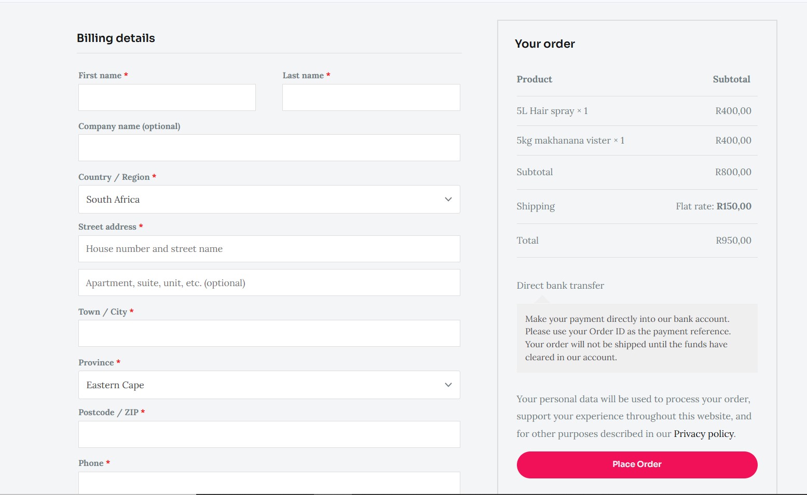Open the Privacy policy link
Screen dimensions: 807x495
click(x=703, y=434)
